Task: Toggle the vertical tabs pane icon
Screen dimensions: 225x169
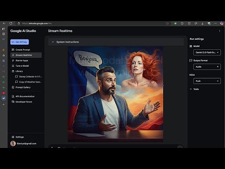Action: 4,29
